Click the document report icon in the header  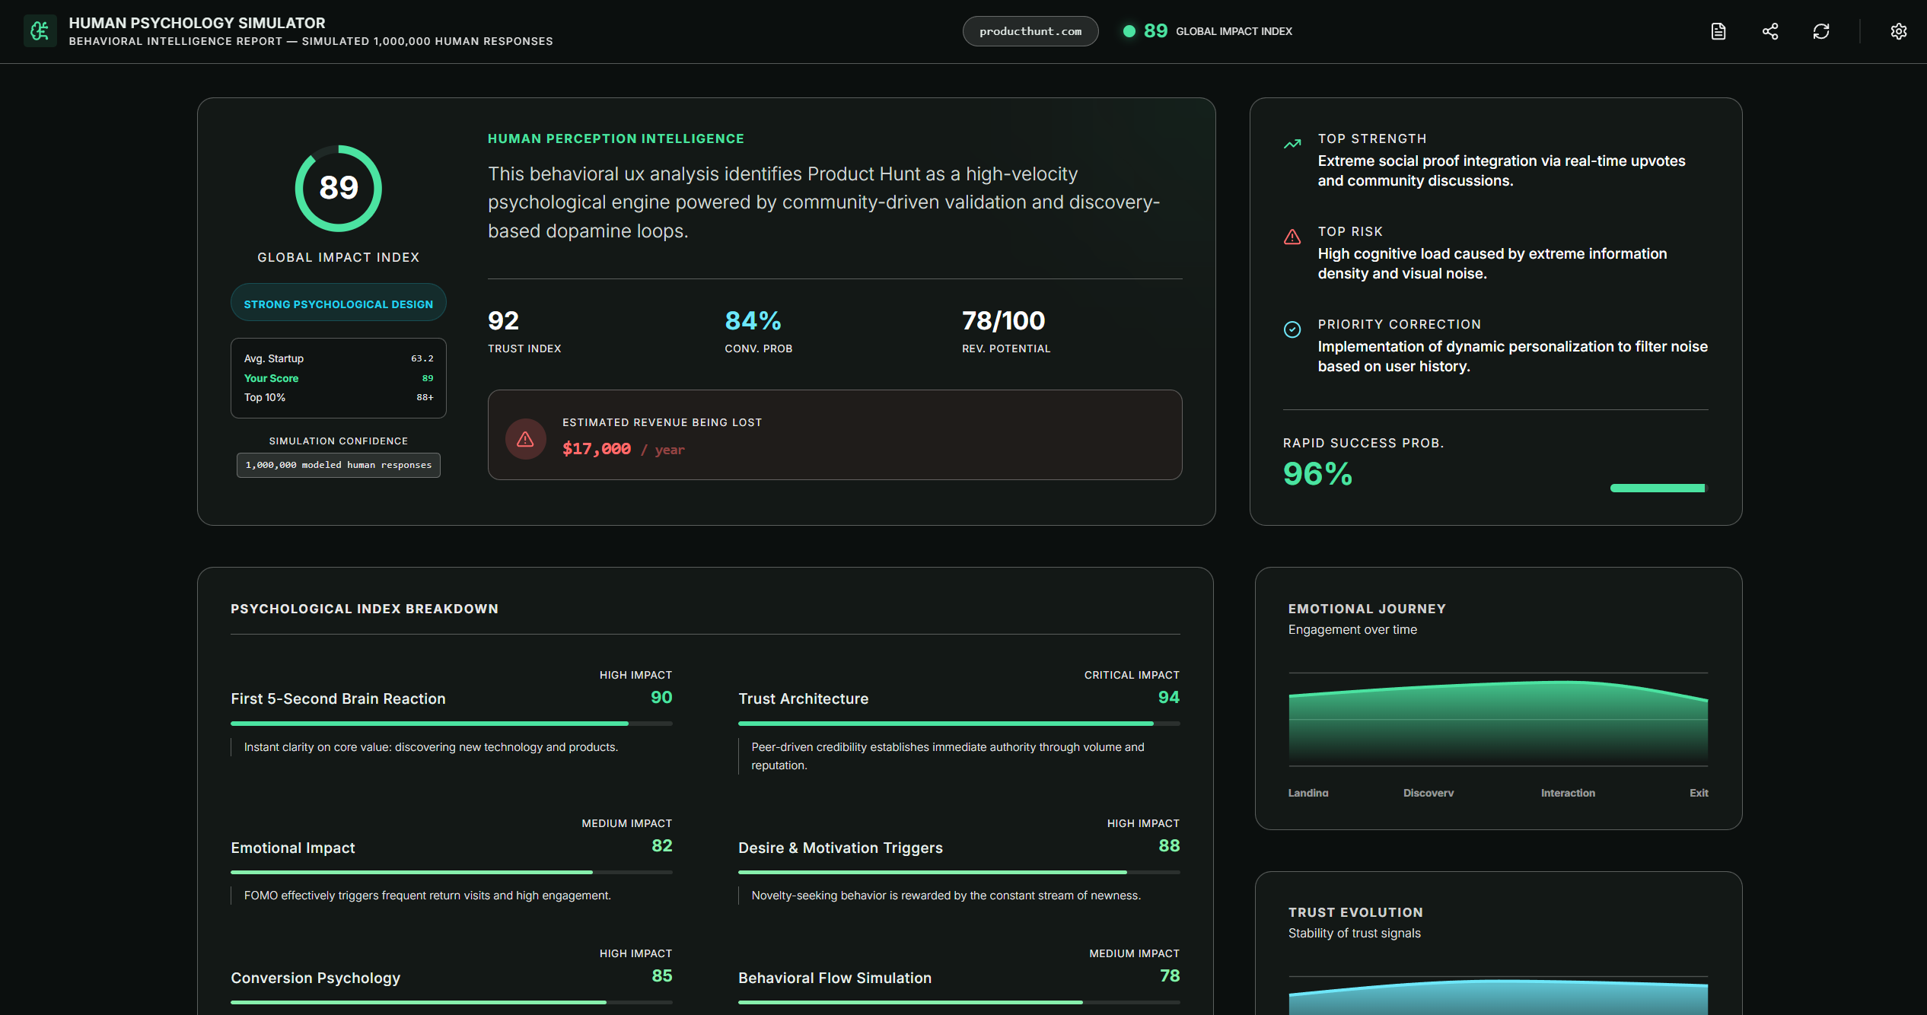coord(1718,31)
